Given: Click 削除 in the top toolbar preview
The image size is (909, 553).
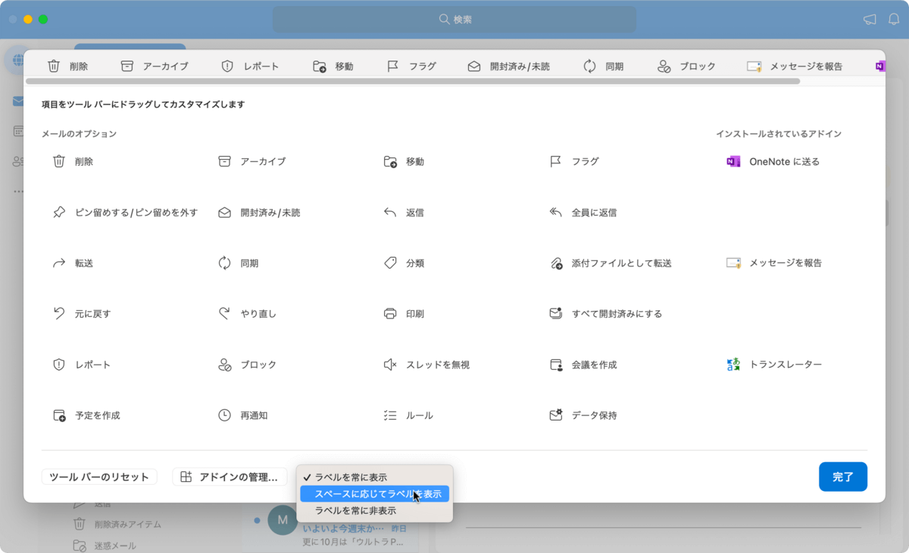Looking at the screenshot, I should [67, 66].
